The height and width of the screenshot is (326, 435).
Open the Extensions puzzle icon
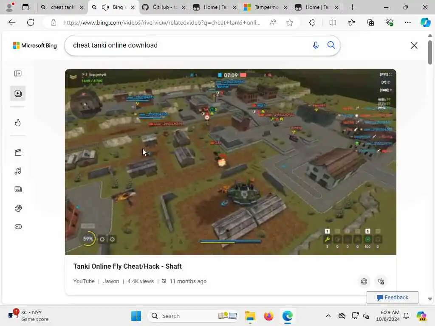[312, 22]
